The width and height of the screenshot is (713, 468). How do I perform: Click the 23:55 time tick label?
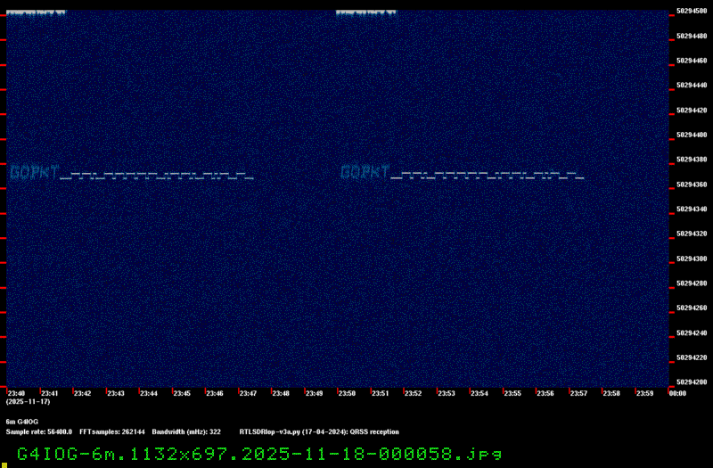coord(512,393)
